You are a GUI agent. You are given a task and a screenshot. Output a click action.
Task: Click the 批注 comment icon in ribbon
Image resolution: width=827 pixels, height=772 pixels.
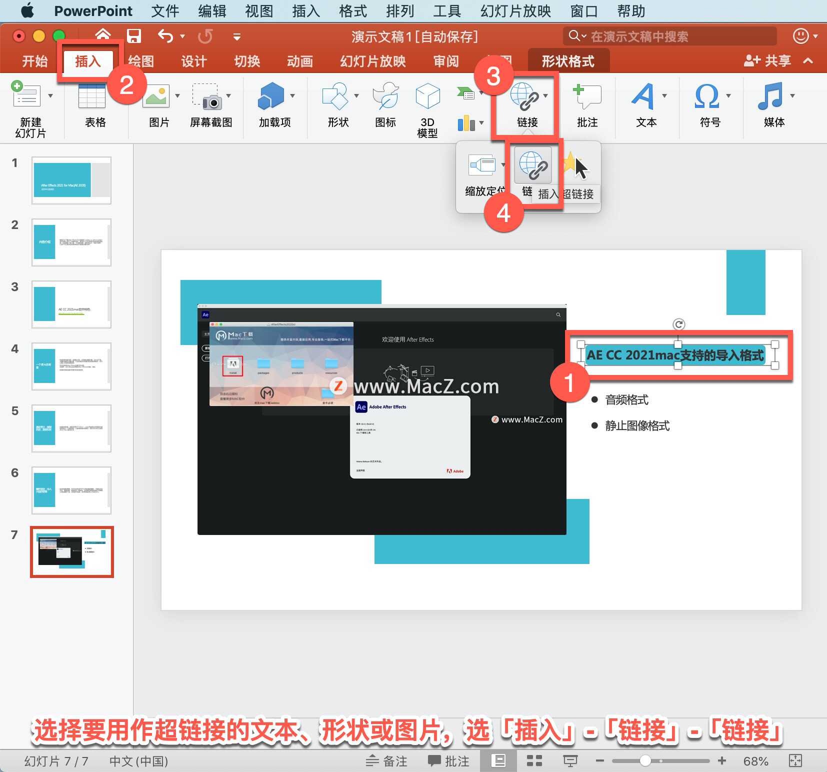tap(587, 96)
